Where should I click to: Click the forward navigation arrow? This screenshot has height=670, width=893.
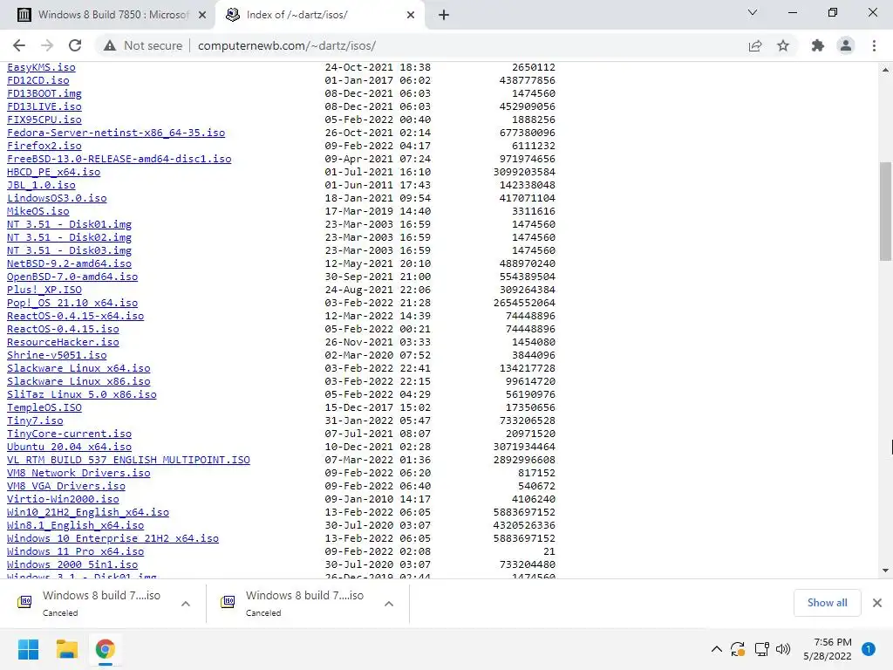click(x=47, y=45)
